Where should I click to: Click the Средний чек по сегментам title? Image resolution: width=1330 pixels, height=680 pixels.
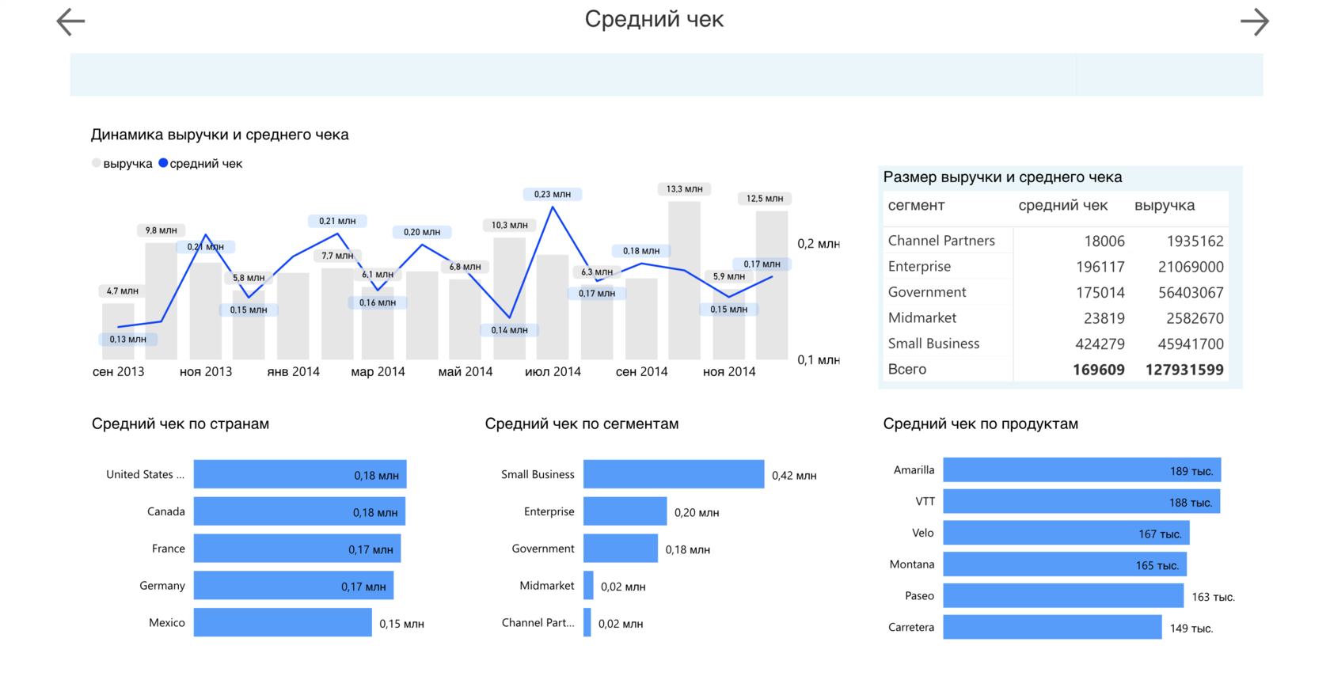click(x=582, y=424)
